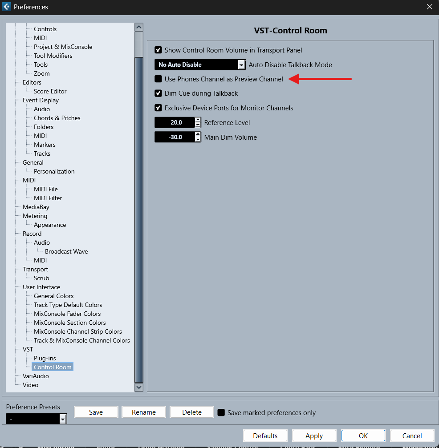
Task: Increase Main Dim Volume with up arrow
Action: [198, 135]
